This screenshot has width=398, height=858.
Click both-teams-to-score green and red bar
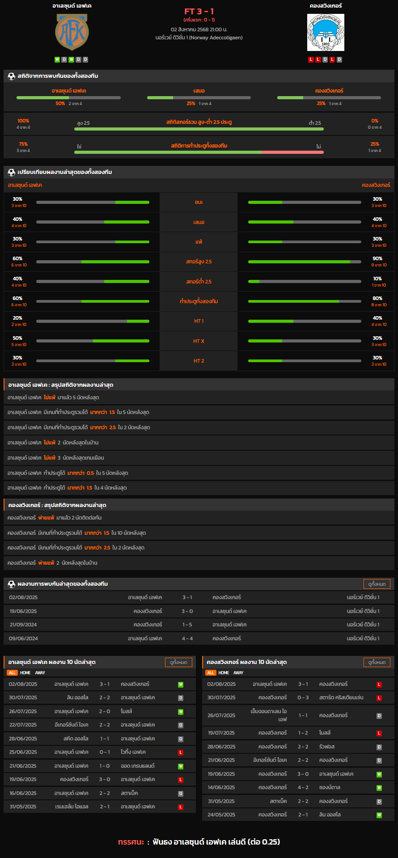click(x=199, y=152)
